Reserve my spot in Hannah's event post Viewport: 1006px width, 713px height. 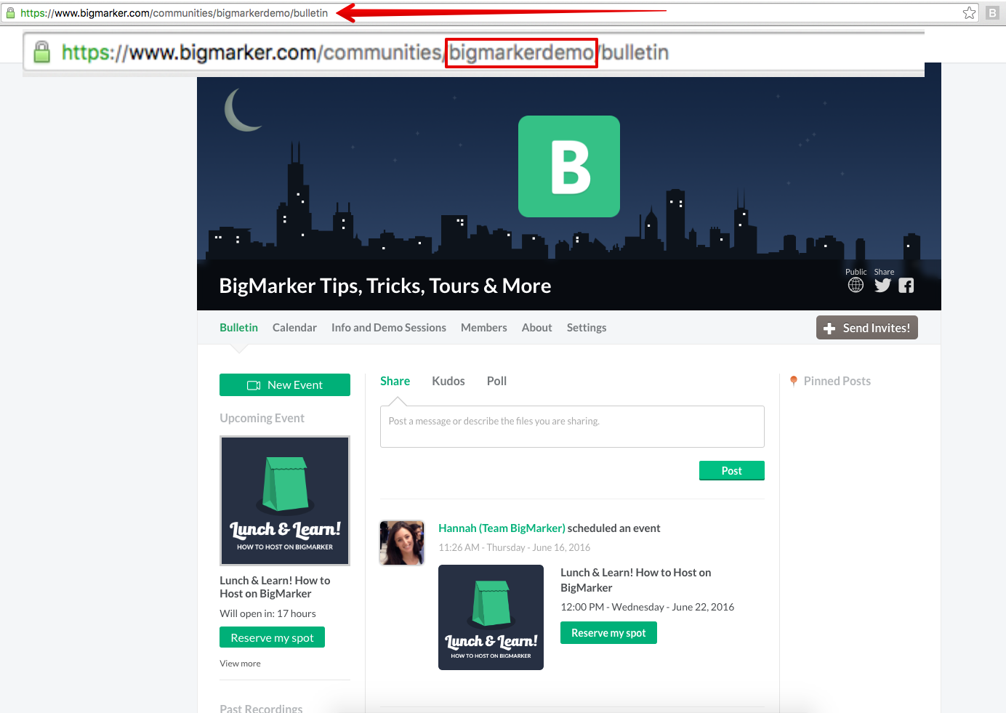point(608,633)
